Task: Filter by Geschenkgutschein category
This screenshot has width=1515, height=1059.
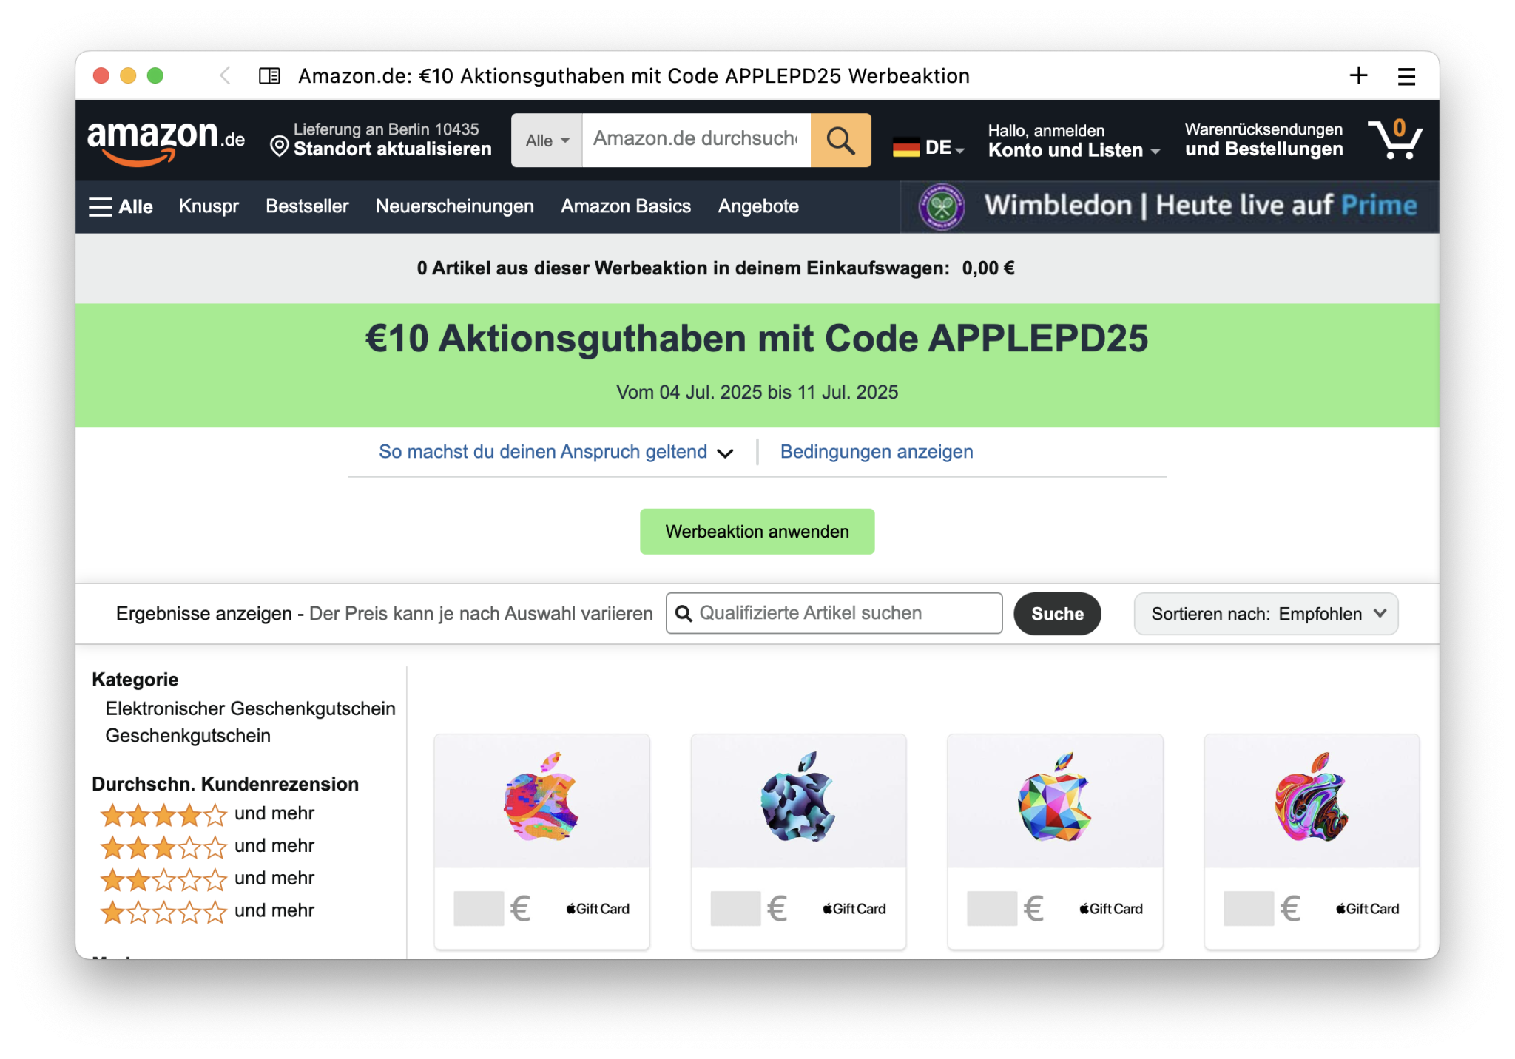Action: pos(188,736)
